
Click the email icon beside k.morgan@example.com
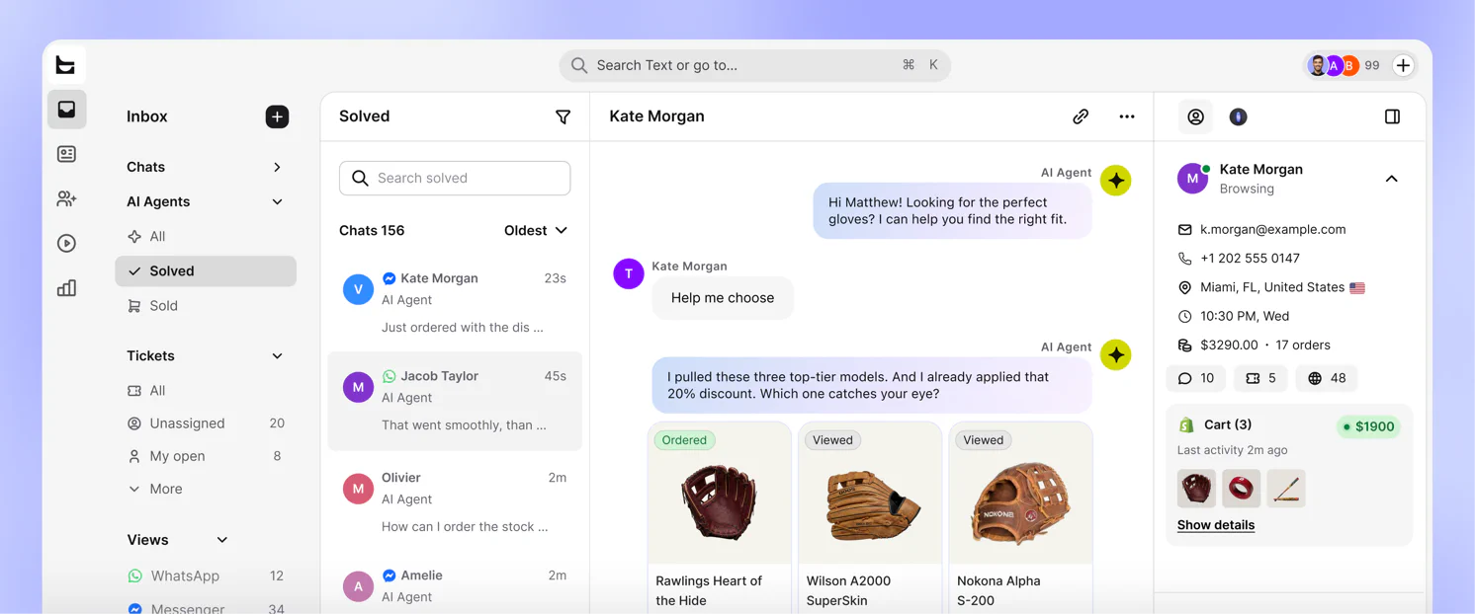click(x=1184, y=229)
